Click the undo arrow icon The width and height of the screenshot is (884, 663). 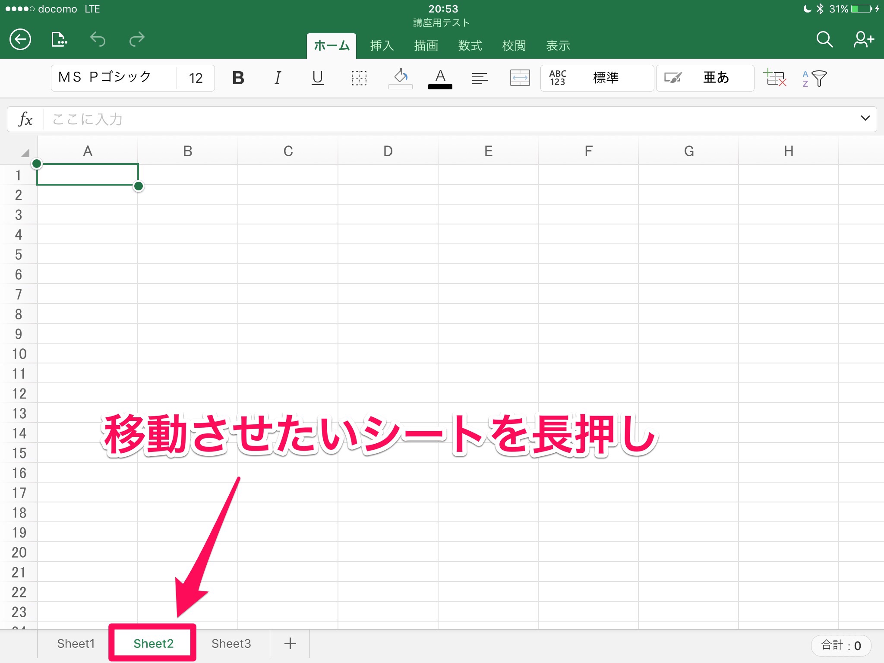pos(98,40)
